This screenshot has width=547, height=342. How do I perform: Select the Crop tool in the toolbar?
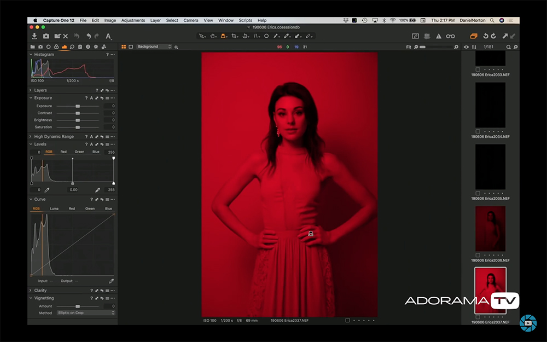coord(234,35)
